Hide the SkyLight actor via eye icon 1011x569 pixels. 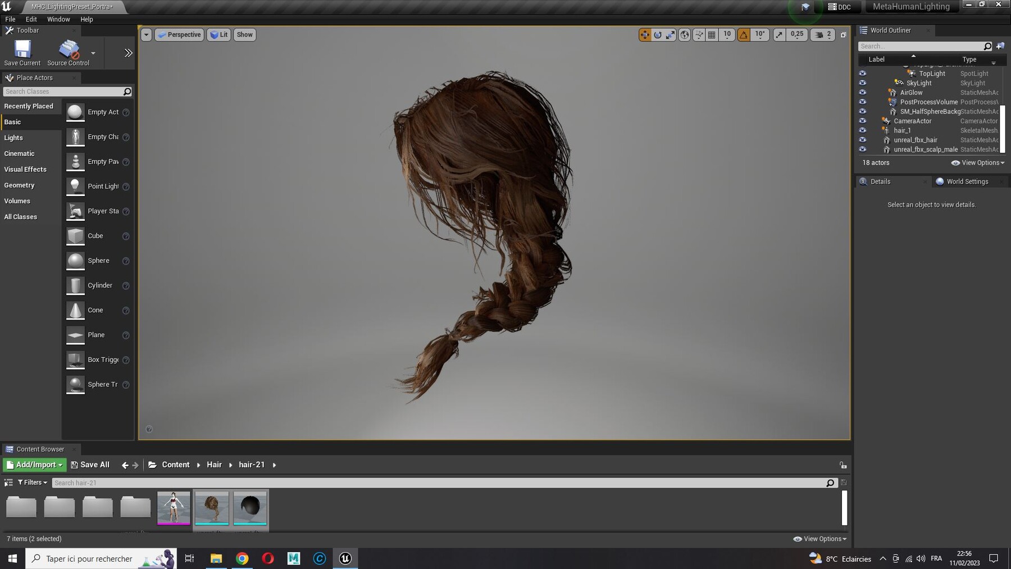[x=863, y=83]
